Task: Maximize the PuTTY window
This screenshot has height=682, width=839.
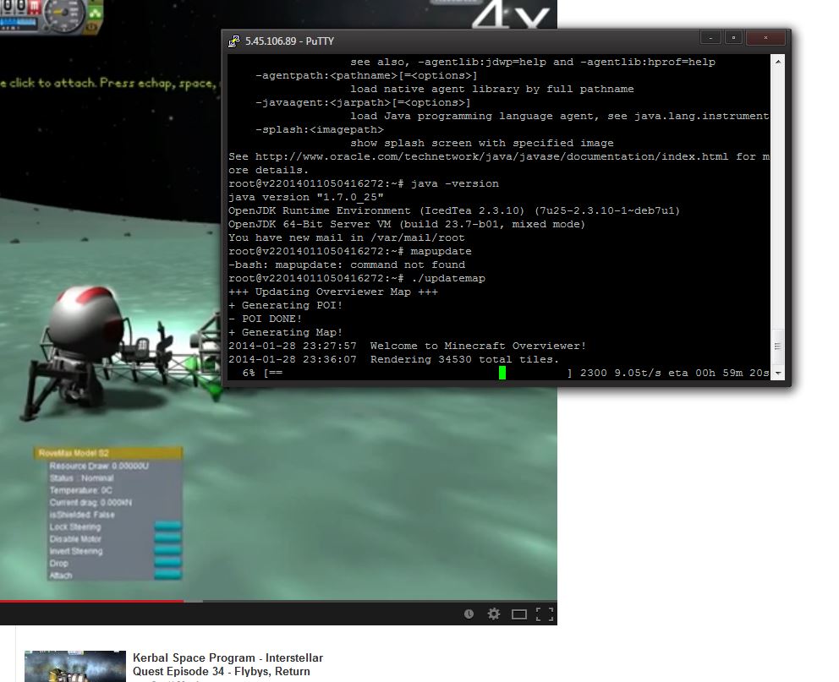Action: pyautogui.click(x=733, y=37)
